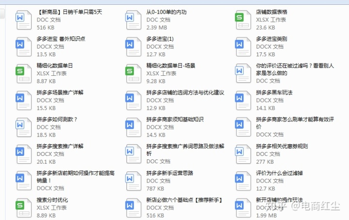Click the 拼多多店铺的选词方法与优化建议 file icon
This screenshot has width=349, height=220.
133,101
